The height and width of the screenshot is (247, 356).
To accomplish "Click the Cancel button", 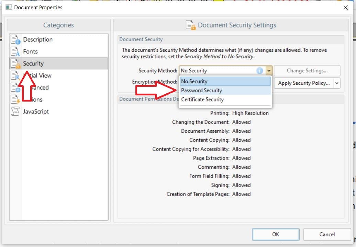I will click(x=327, y=234).
